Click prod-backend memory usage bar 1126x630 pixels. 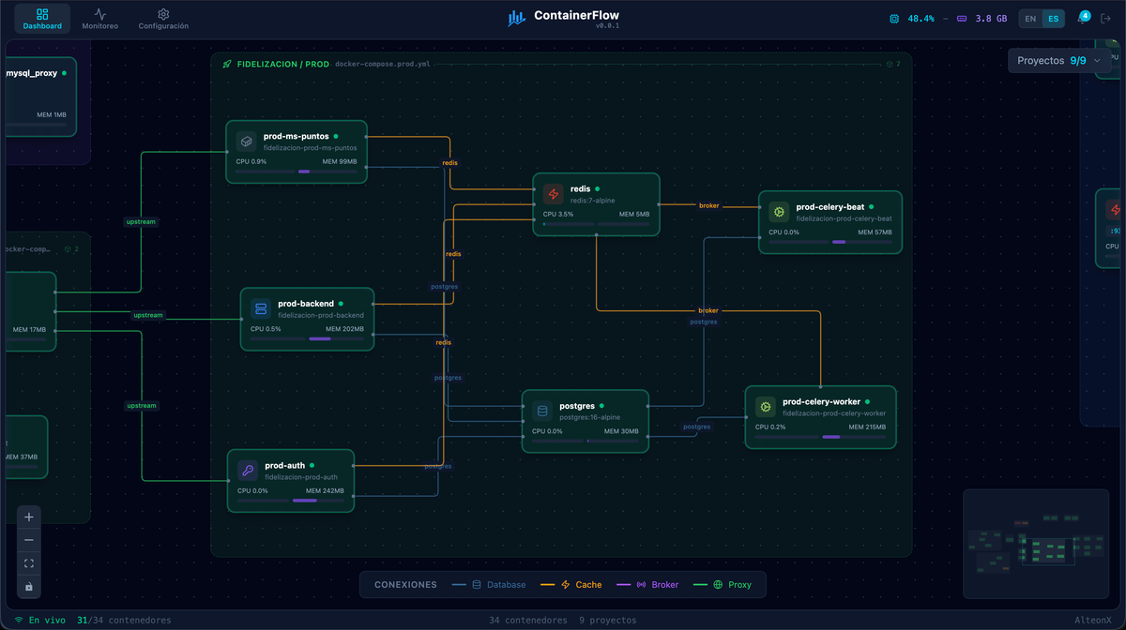[337, 338]
